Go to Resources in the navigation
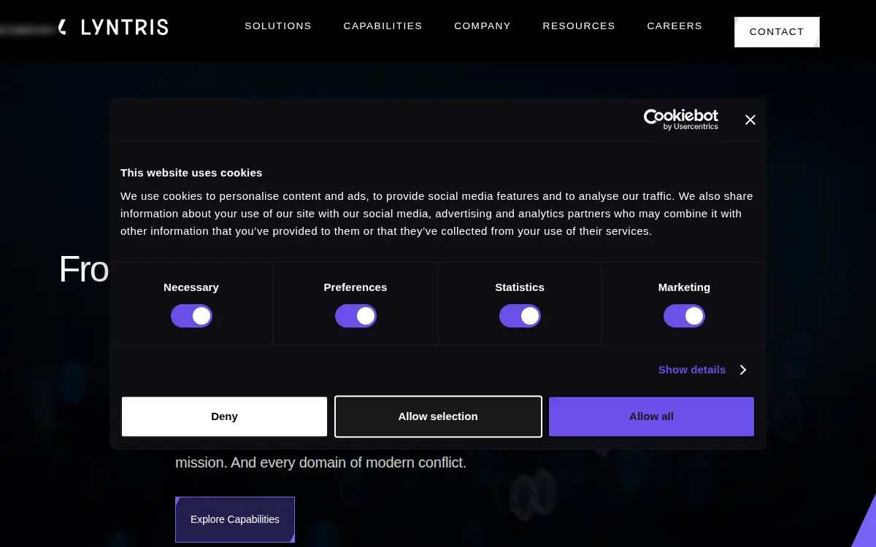Screen dimensions: 876x547 tap(579, 26)
